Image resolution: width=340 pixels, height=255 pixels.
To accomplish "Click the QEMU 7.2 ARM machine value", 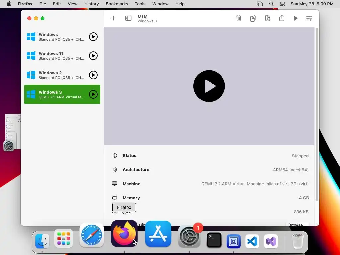I will pos(255,184).
